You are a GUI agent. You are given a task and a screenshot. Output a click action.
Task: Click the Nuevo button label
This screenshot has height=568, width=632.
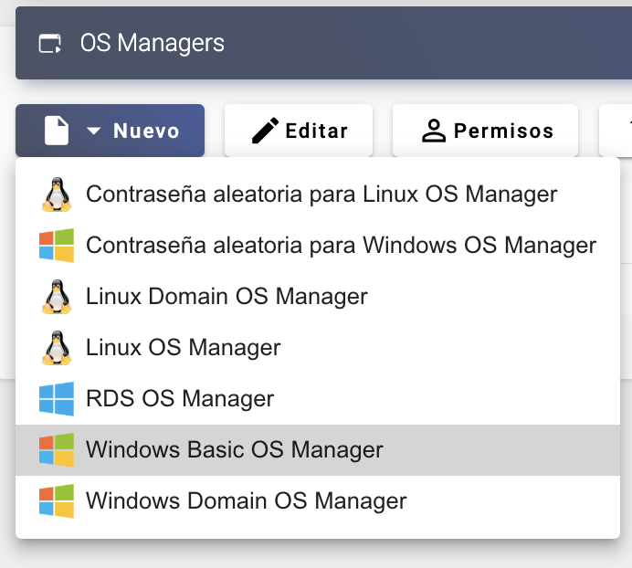146,131
